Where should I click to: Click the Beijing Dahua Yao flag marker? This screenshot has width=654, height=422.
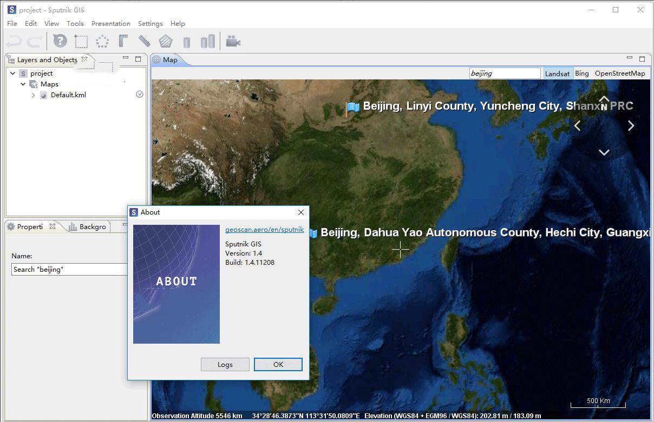point(313,233)
